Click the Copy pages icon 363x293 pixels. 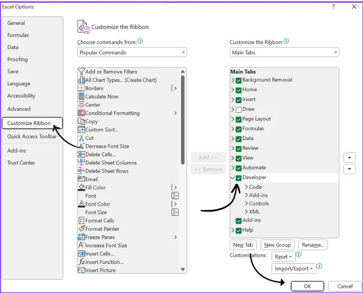[81, 121]
